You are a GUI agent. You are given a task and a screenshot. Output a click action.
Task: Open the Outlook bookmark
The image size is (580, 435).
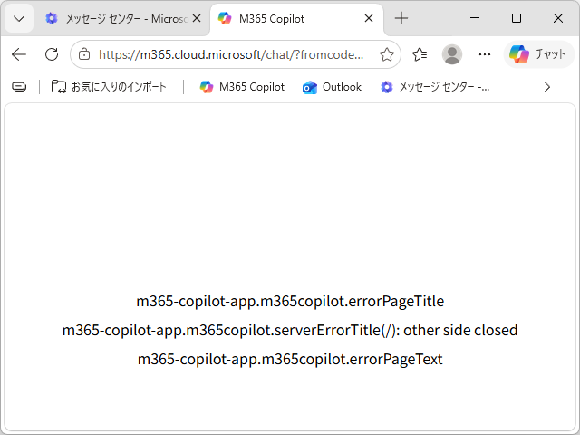pyautogui.click(x=332, y=87)
